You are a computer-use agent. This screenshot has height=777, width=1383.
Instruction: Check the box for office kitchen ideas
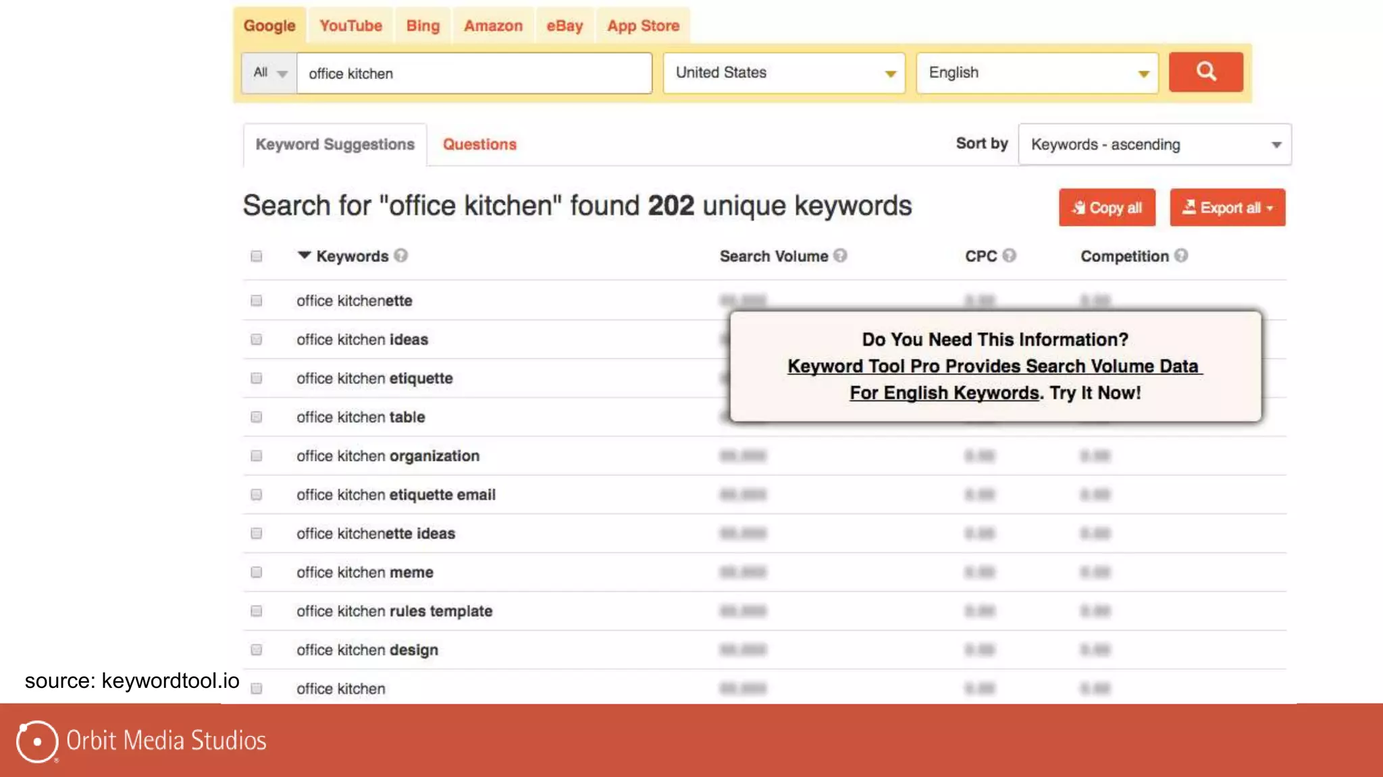(x=257, y=339)
